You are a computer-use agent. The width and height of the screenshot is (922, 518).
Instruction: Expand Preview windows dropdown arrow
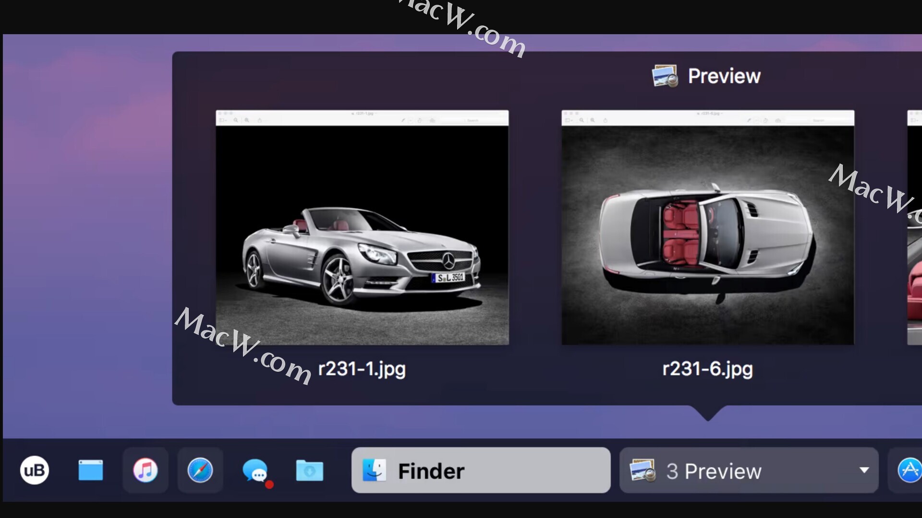tap(864, 470)
